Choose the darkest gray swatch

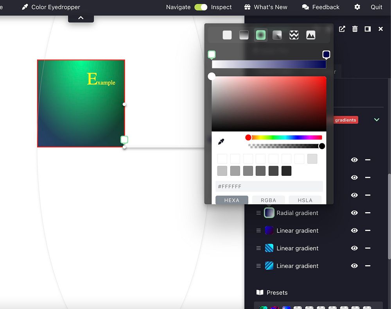point(286,171)
